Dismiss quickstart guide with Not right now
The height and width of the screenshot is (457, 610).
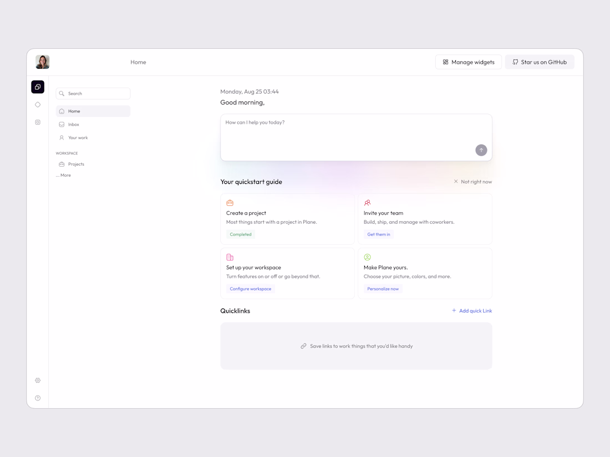(x=472, y=182)
